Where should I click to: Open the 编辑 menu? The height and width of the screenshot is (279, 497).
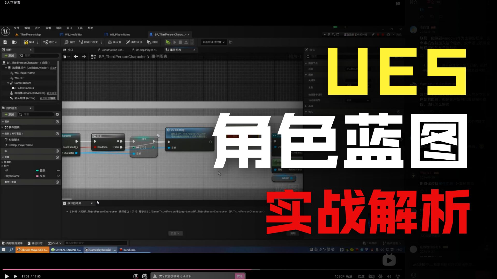pyautogui.click(x=27, y=28)
